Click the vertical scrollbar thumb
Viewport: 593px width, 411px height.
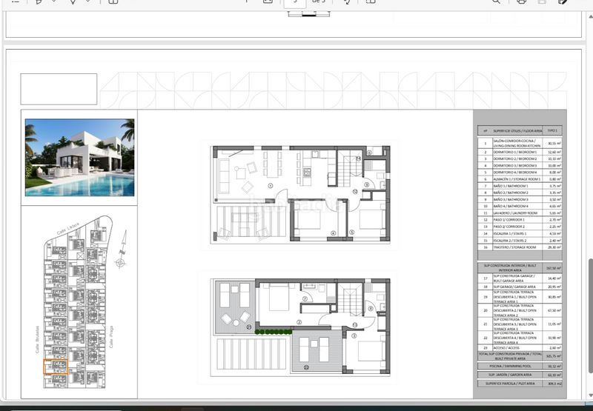click(x=590, y=315)
